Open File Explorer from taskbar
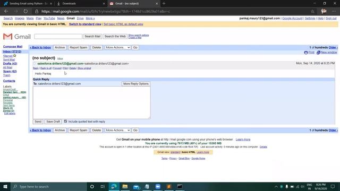Viewport: 340px width, 191px height. 125,186
